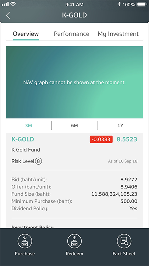Select the Overview tab

point(26,34)
